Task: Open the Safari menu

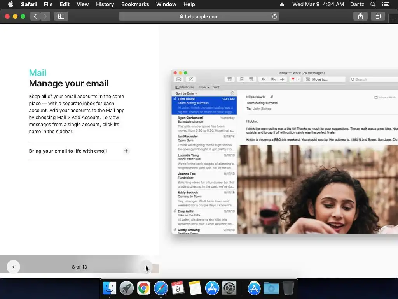Action: [29, 4]
